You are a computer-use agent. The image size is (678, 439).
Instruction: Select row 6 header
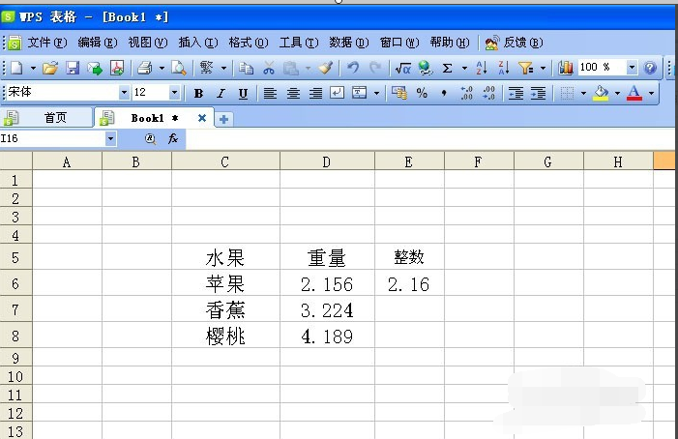[x=15, y=283]
